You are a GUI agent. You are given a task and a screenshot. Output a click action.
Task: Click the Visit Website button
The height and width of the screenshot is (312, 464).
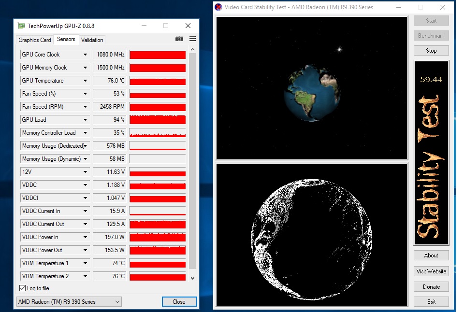coord(431,271)
